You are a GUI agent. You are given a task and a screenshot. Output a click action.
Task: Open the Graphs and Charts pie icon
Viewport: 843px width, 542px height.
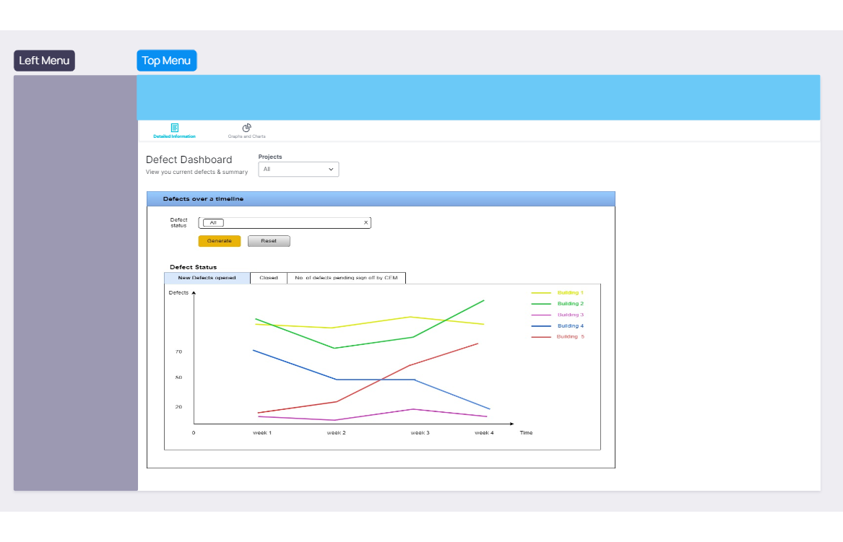[246, 127]
